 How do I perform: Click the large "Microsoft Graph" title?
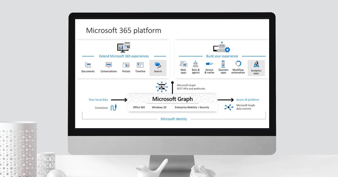pos(172,99)
